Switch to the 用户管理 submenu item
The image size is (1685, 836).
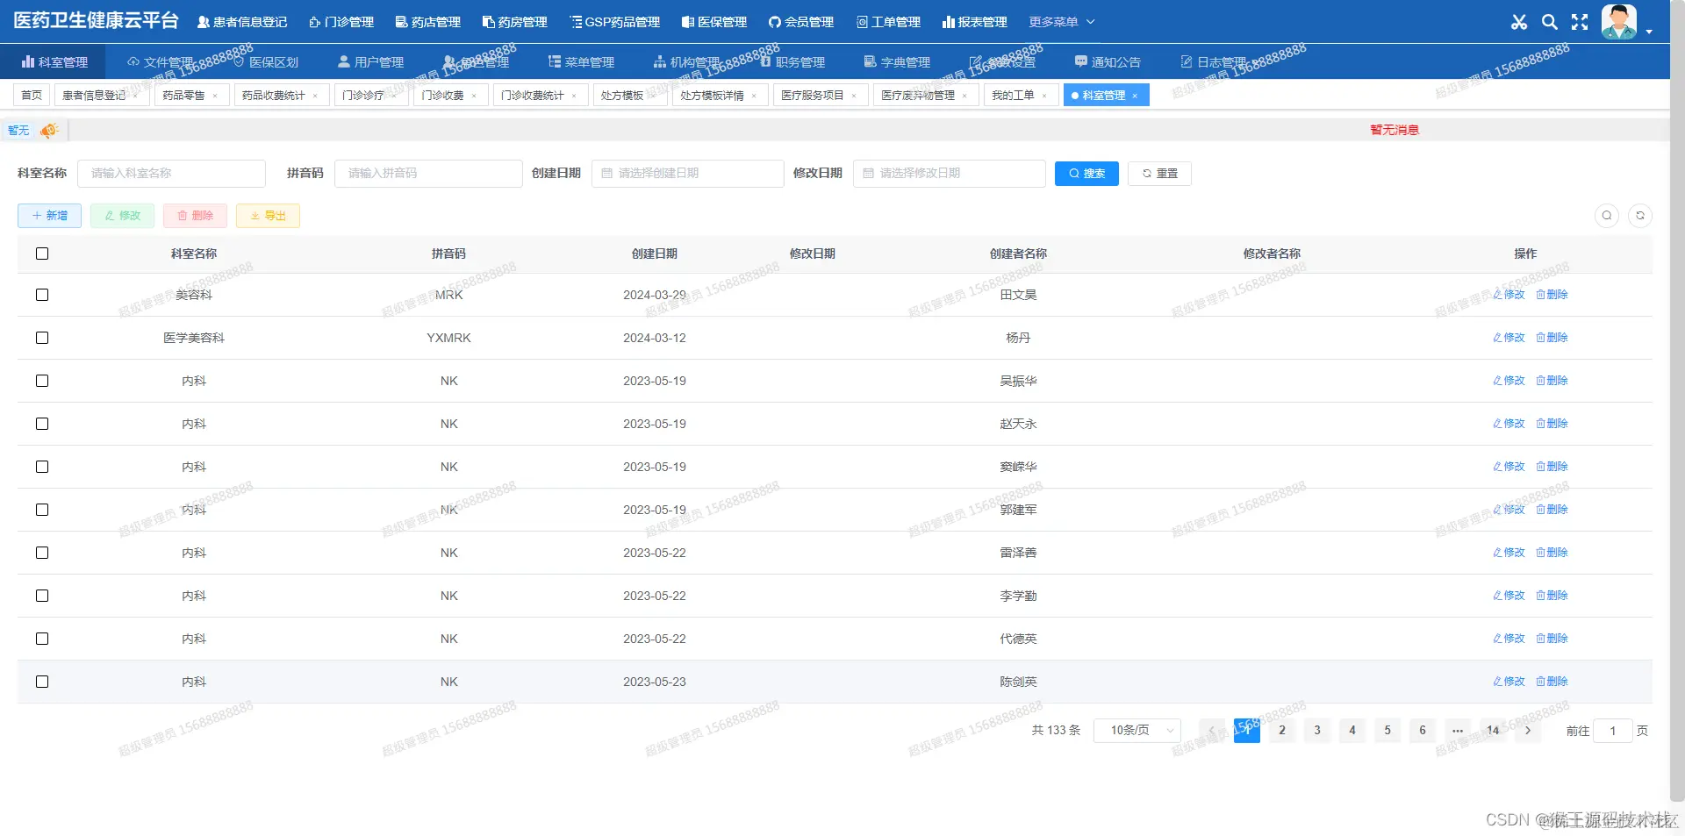tap(370, 62)
